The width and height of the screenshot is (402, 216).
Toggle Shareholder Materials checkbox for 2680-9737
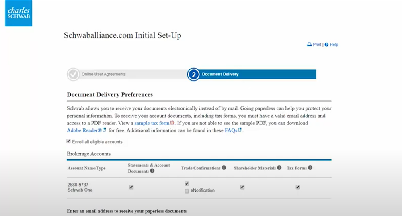[242, 187]
